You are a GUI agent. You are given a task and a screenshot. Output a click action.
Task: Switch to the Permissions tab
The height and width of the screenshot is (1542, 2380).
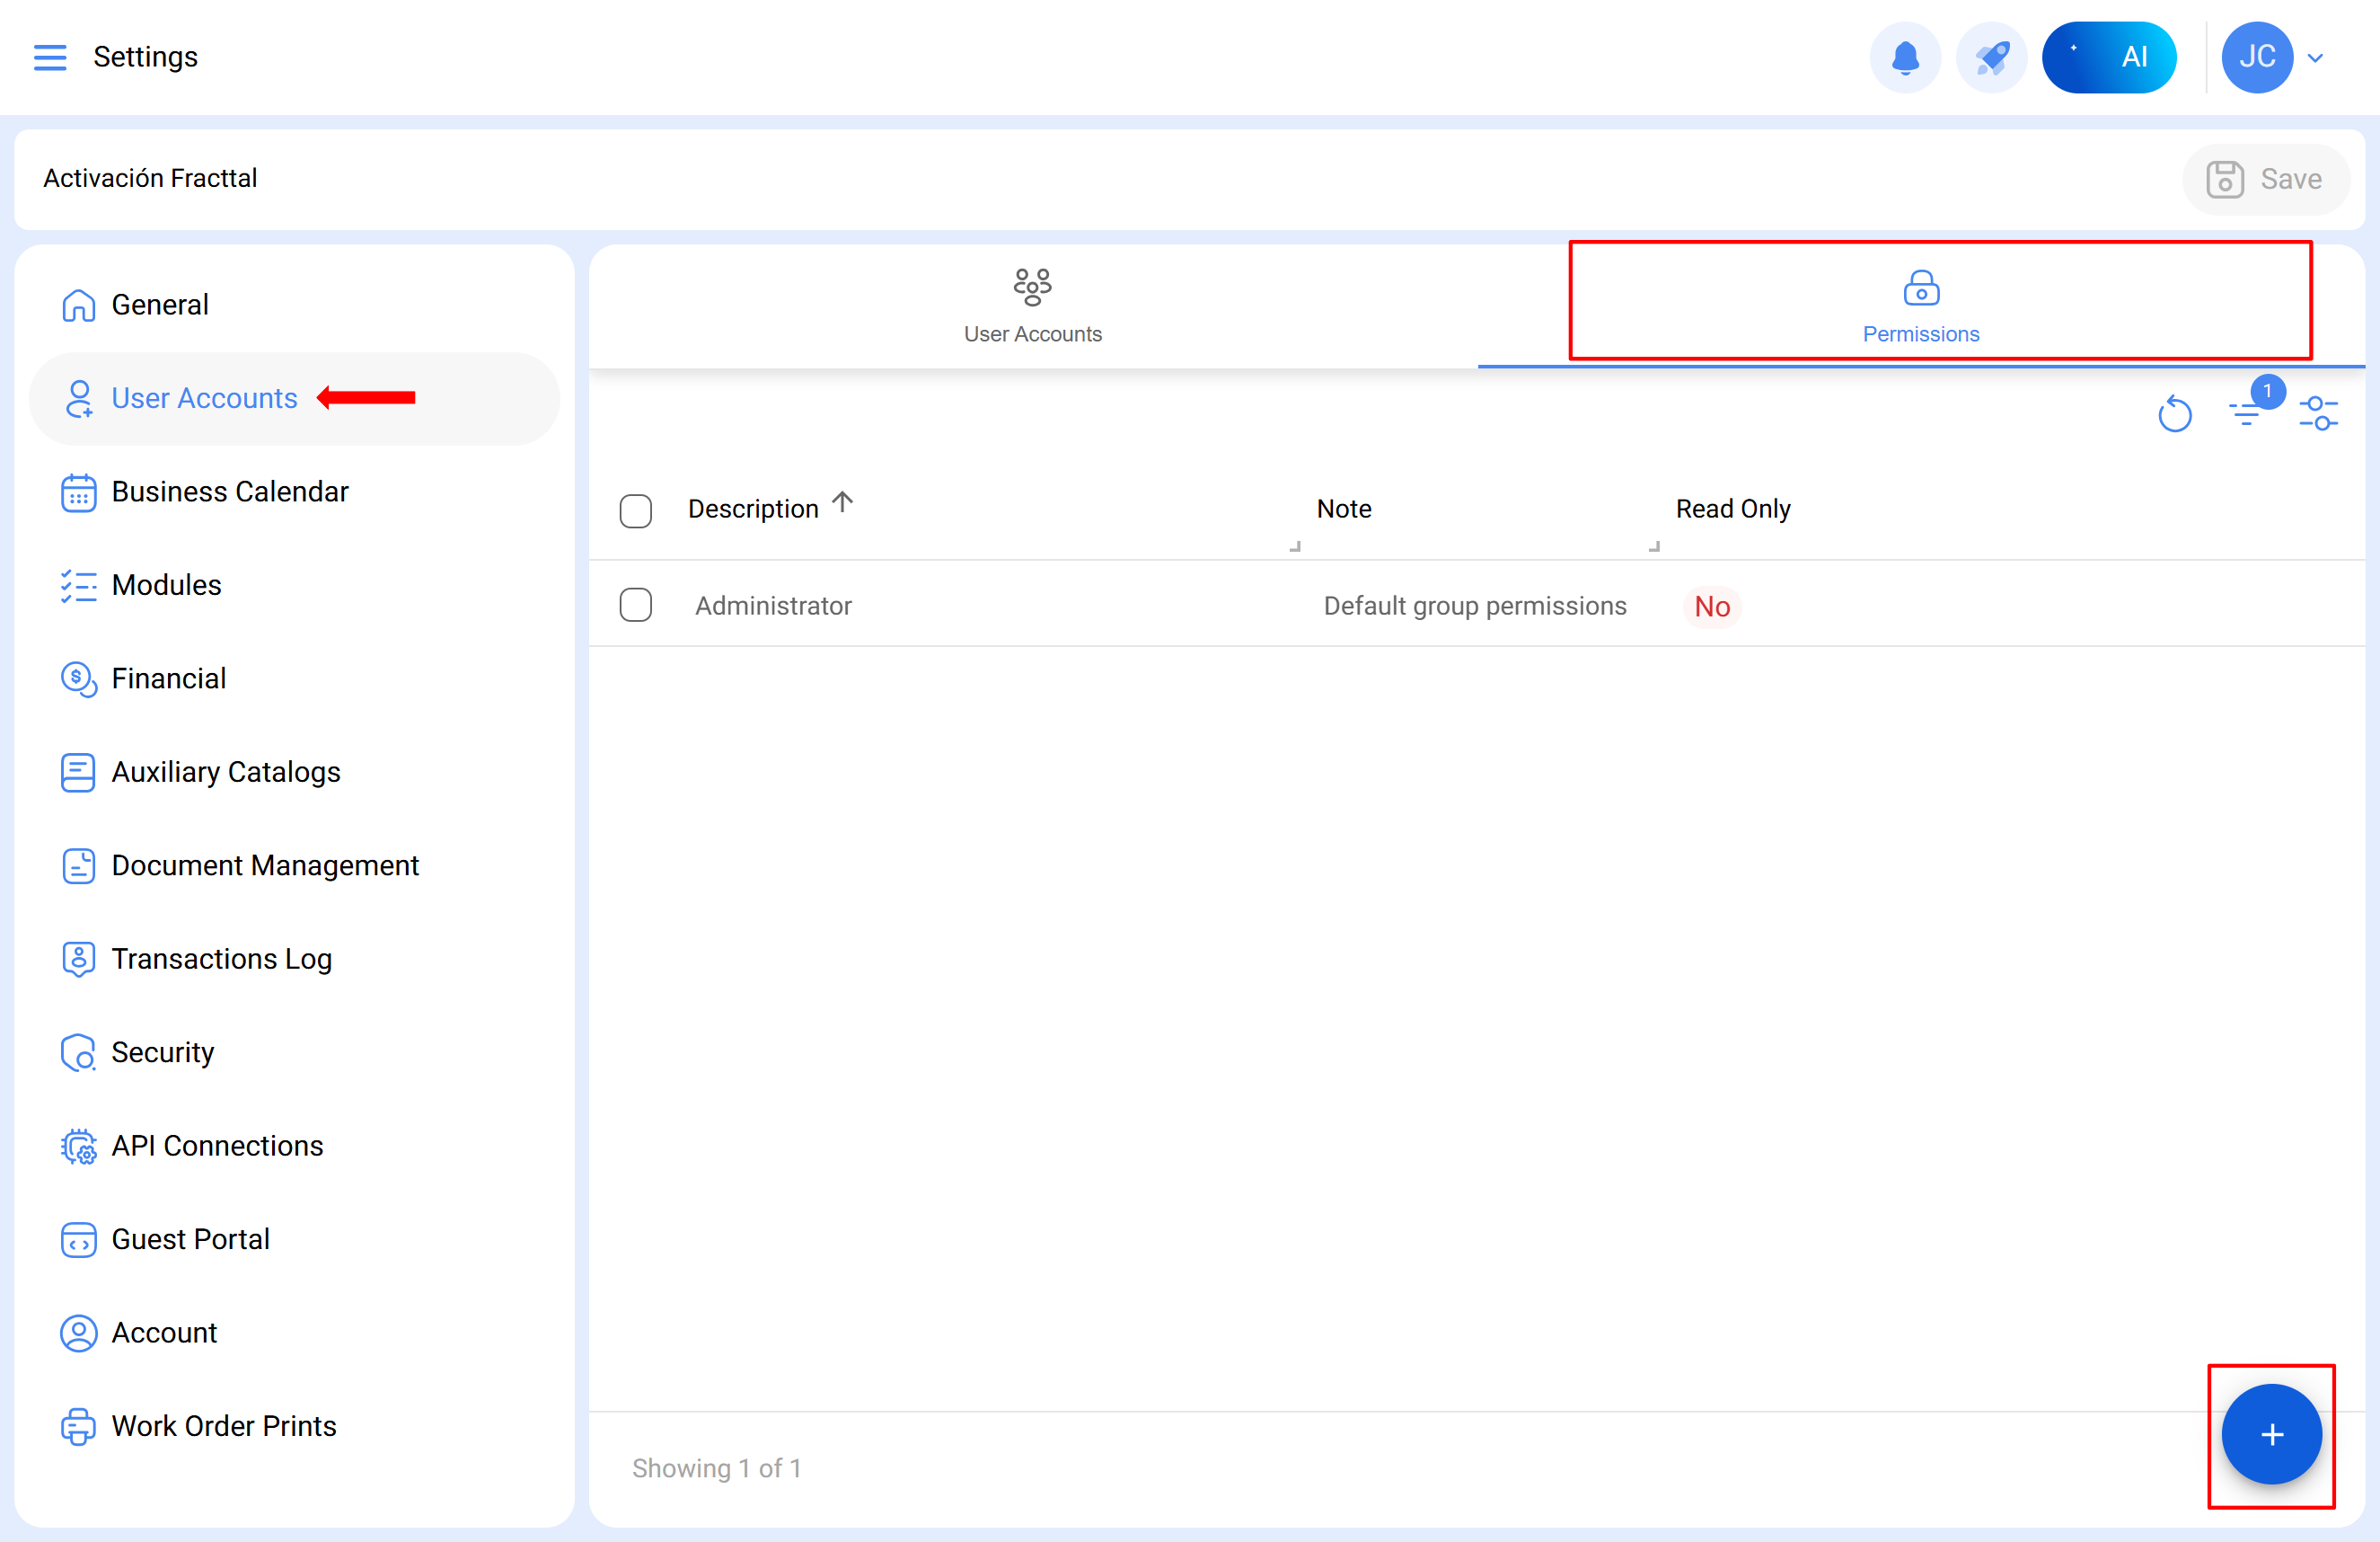click(1920, 306)
